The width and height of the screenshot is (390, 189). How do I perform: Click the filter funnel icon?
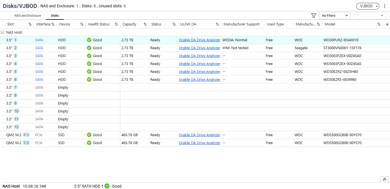pyautogui.click(x=313, y=16)
